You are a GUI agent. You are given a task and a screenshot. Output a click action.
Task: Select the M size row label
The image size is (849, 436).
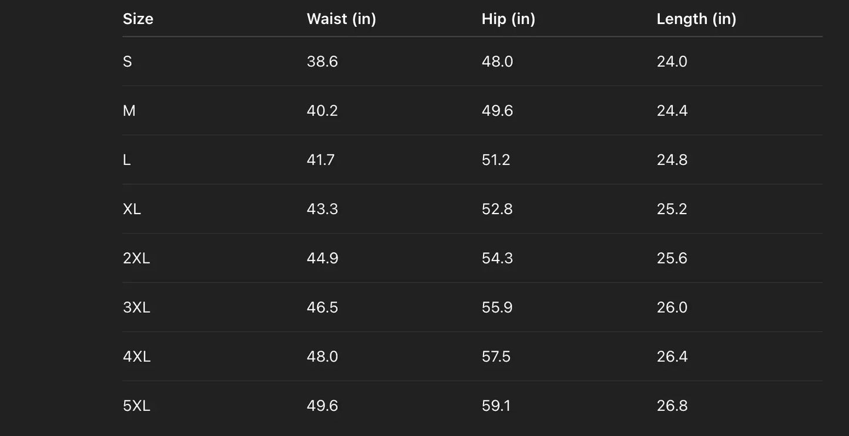129,111
